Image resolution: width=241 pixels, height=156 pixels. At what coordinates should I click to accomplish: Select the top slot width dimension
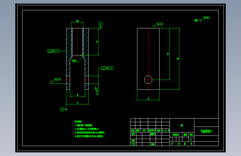(78, 21)
